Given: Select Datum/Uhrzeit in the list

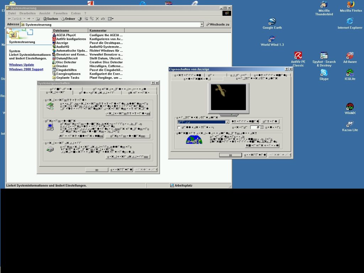Looking at the screenshot, I should 65,58.
